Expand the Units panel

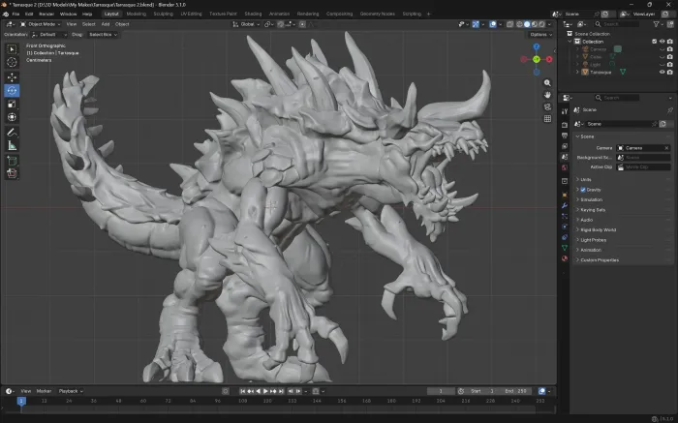tap(586, 179)
